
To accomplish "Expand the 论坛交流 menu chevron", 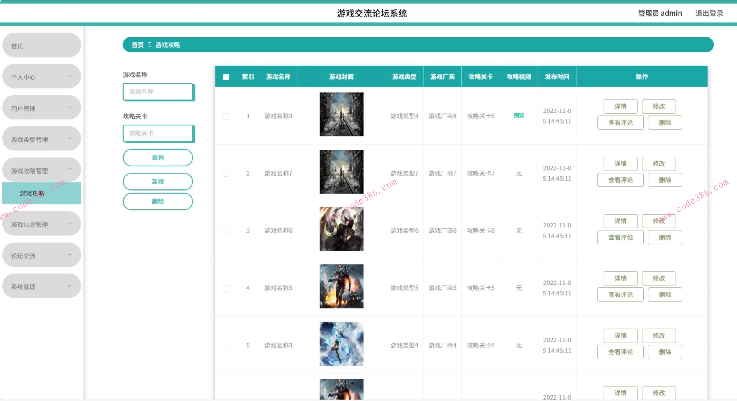I will [69, 255].
